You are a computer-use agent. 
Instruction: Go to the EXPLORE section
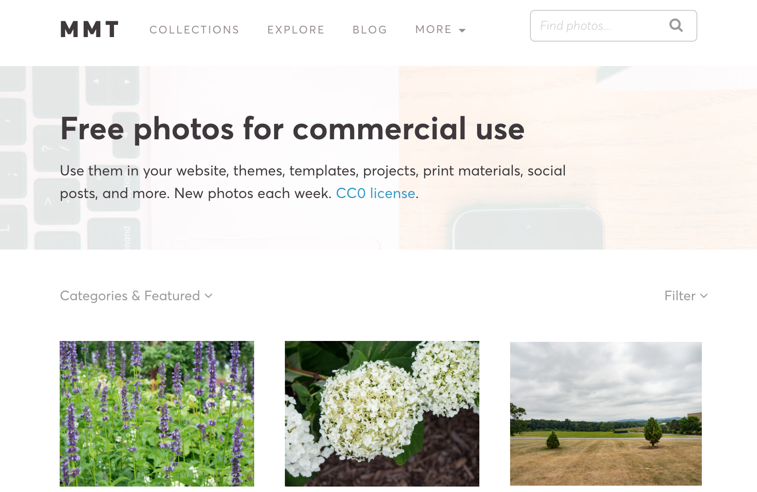[296, 30]
